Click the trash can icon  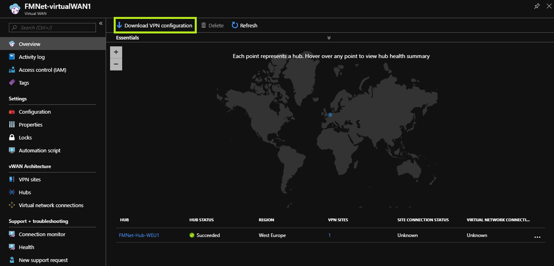click(204, 25)
